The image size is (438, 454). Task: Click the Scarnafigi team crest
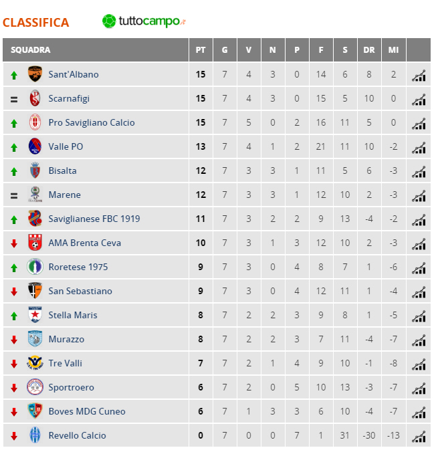(x=35, y=98)
